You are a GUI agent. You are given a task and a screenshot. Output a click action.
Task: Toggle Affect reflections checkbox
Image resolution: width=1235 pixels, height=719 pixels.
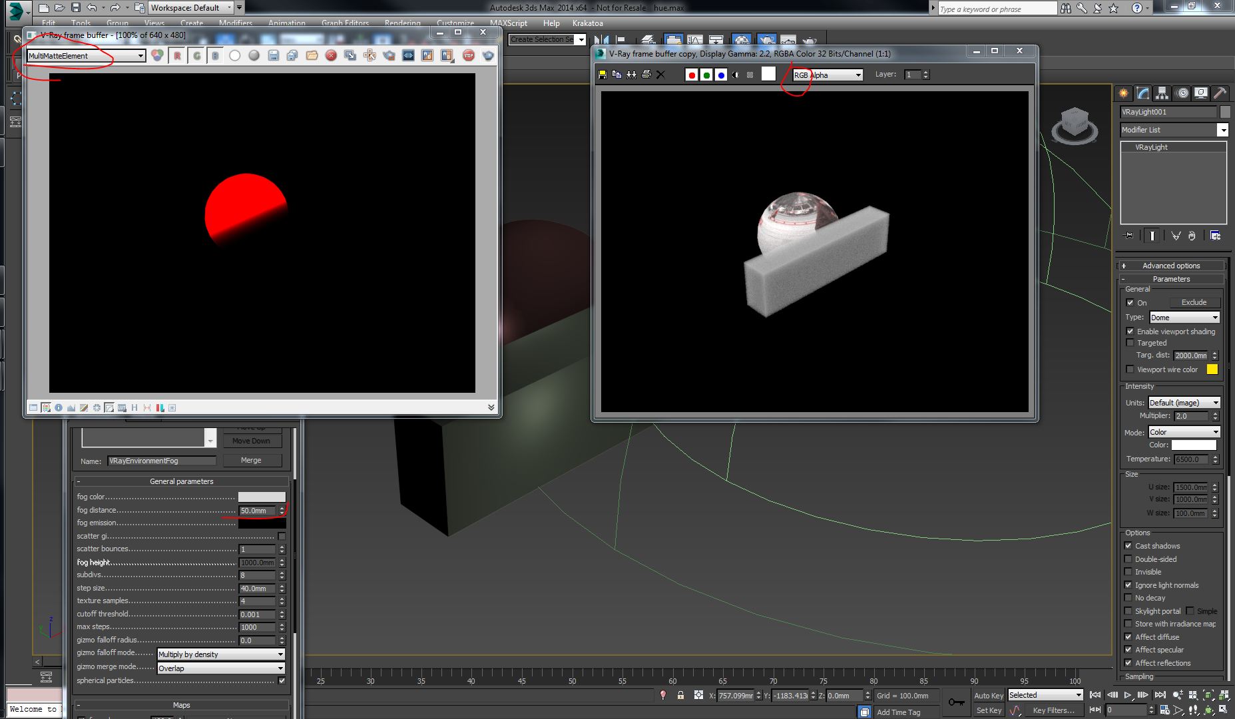[1128, 663]
